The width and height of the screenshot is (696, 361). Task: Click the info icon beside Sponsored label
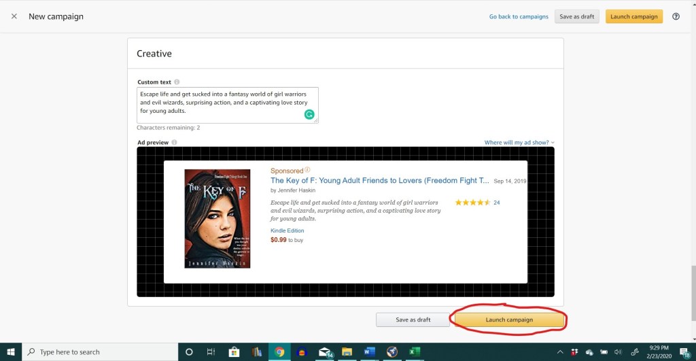tap(307, 170)
